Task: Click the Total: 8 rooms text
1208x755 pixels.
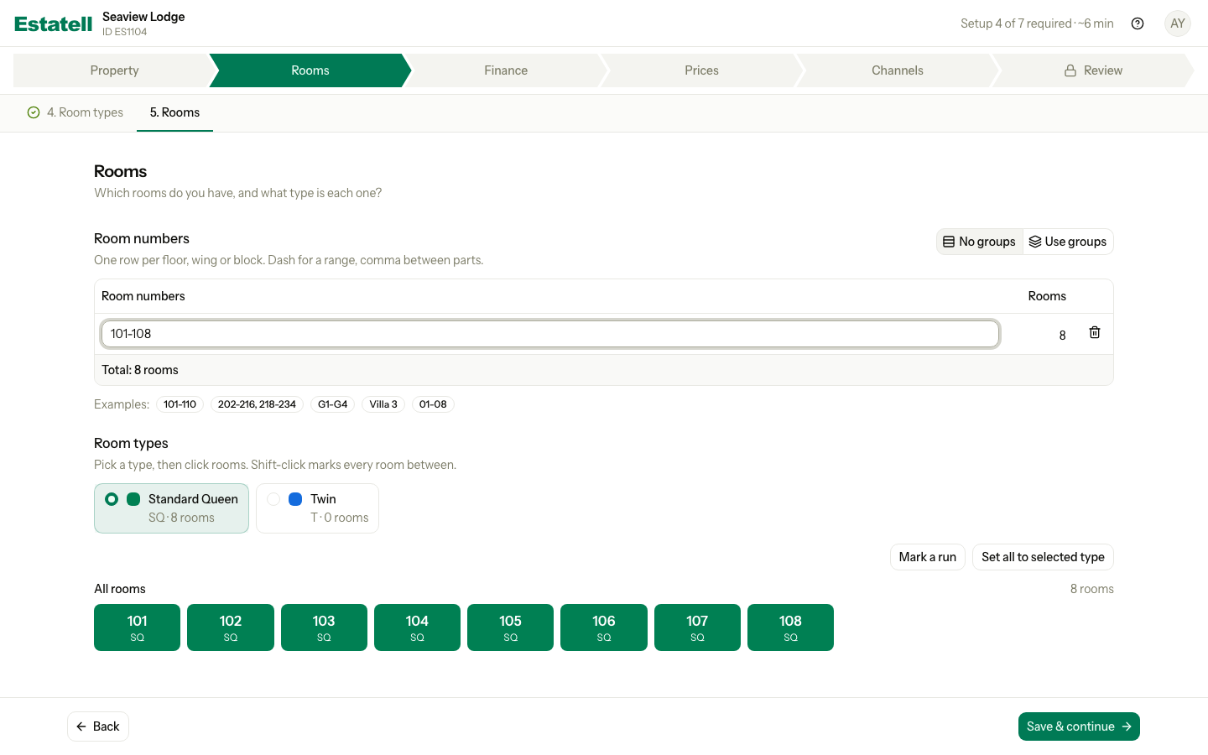Action: (140, 370)
